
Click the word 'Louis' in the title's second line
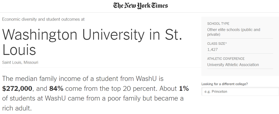coord(19,50)
